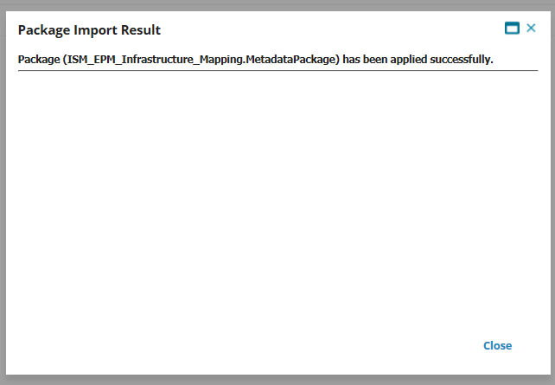Click the "has been applied" phrase

(385, 59)
